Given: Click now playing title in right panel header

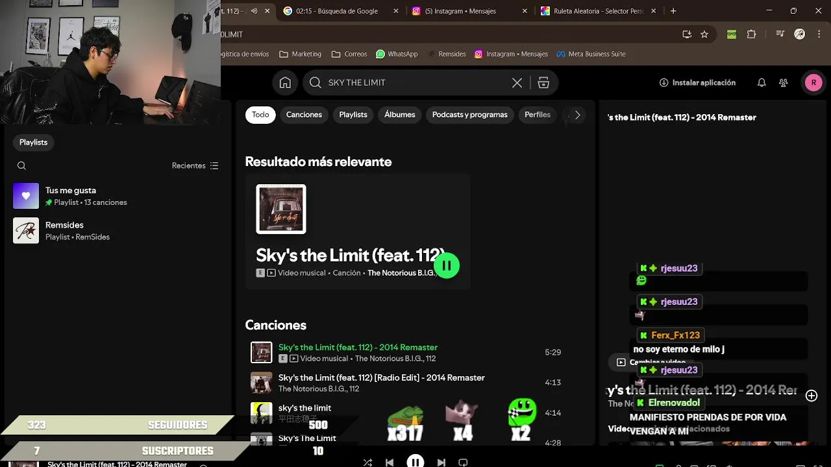Looking at the screenshot, I should pyautogui.click(x=682, y=117).
